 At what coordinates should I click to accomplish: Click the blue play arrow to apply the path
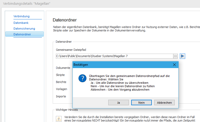[x=182, y=56]
